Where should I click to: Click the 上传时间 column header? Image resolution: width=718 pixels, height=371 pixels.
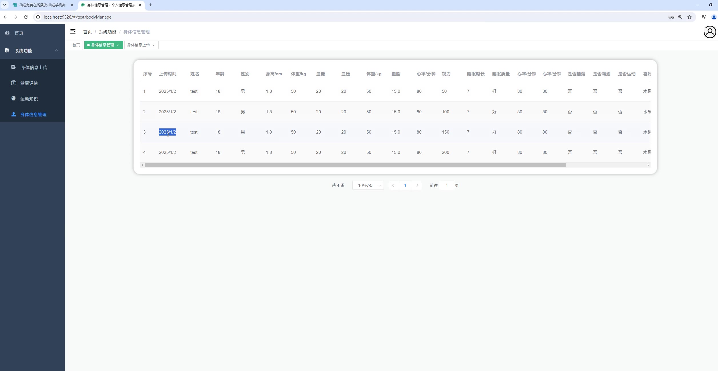(x=167, y=74)
